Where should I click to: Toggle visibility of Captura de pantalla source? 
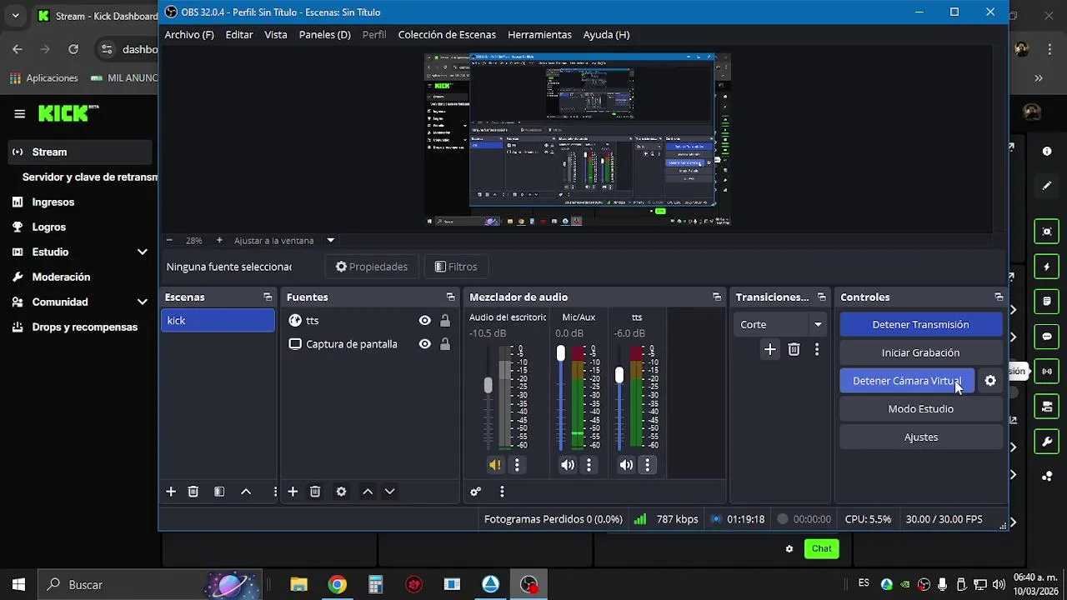(425, 344)
